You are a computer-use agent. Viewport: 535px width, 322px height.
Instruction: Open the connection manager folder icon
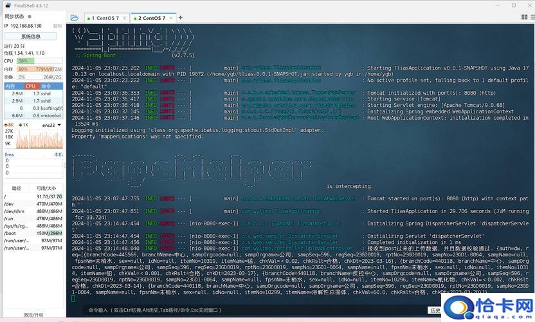pos(75,18)
